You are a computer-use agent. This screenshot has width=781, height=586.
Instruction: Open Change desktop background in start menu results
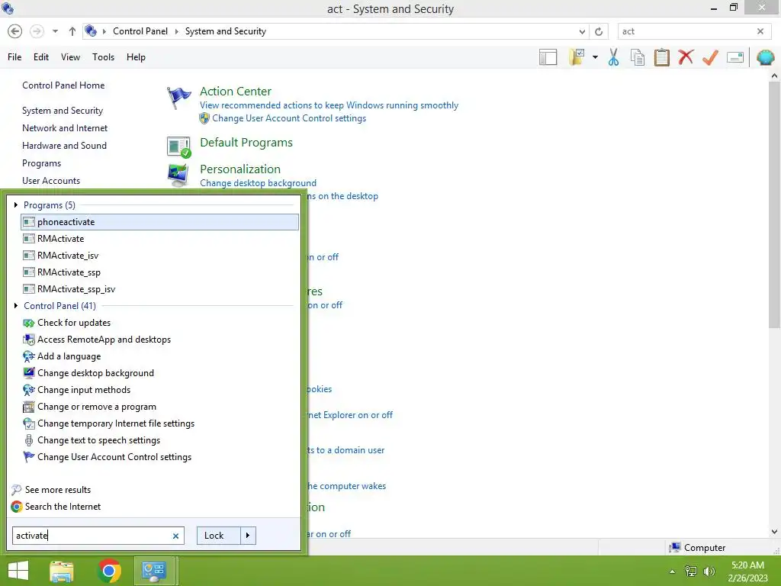pyautogui.click(x=160, y=373)
